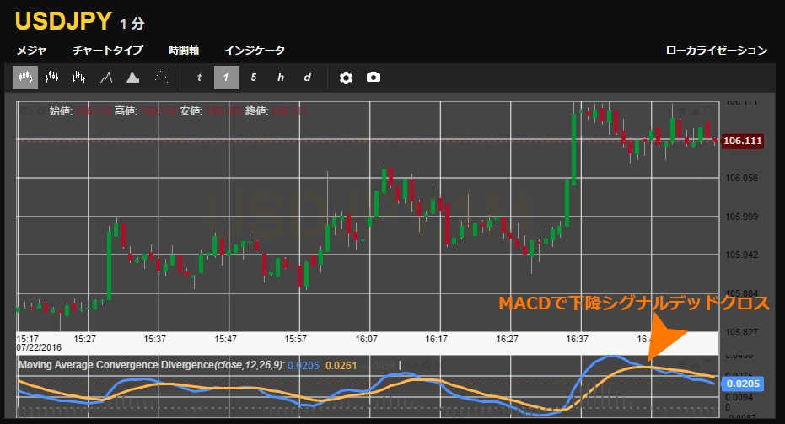Viewport: 785px width, 424px height.
Task: Move price panel down with arrow icon
Action: click(x=682, y=111)
